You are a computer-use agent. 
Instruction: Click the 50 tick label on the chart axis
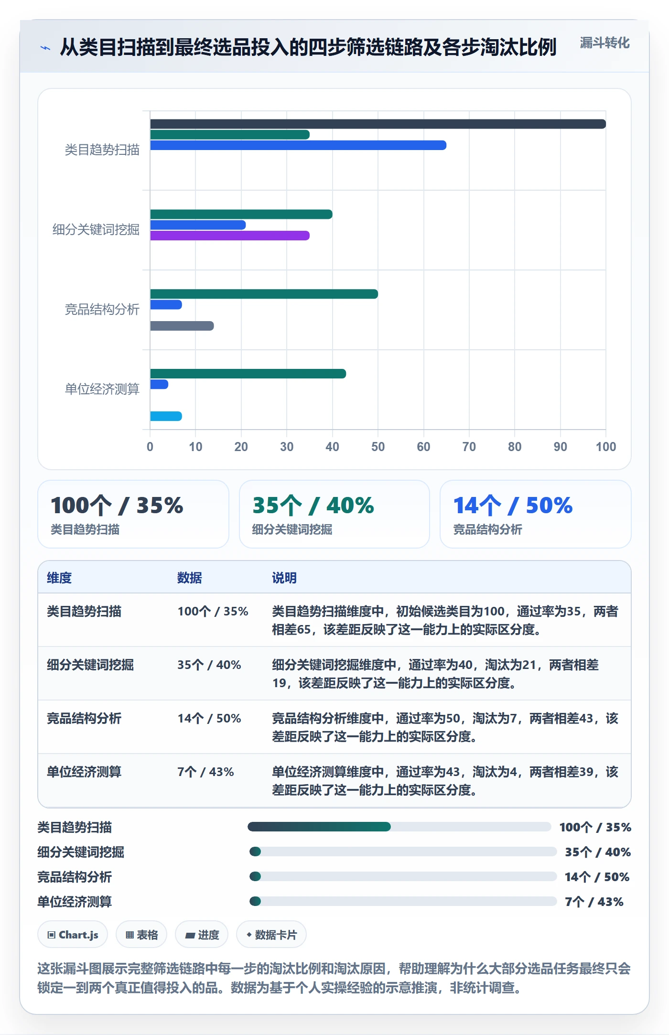pos(378,447)
